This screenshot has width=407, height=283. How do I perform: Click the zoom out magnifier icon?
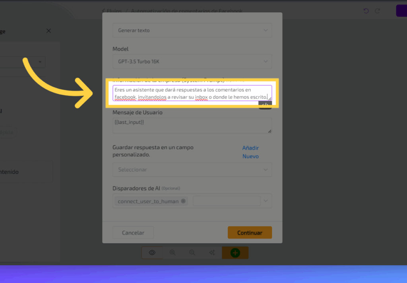pos(192,252)
